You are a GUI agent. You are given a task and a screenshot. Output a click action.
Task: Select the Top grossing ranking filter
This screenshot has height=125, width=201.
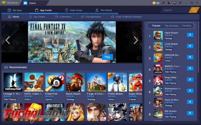coord(171,26)
